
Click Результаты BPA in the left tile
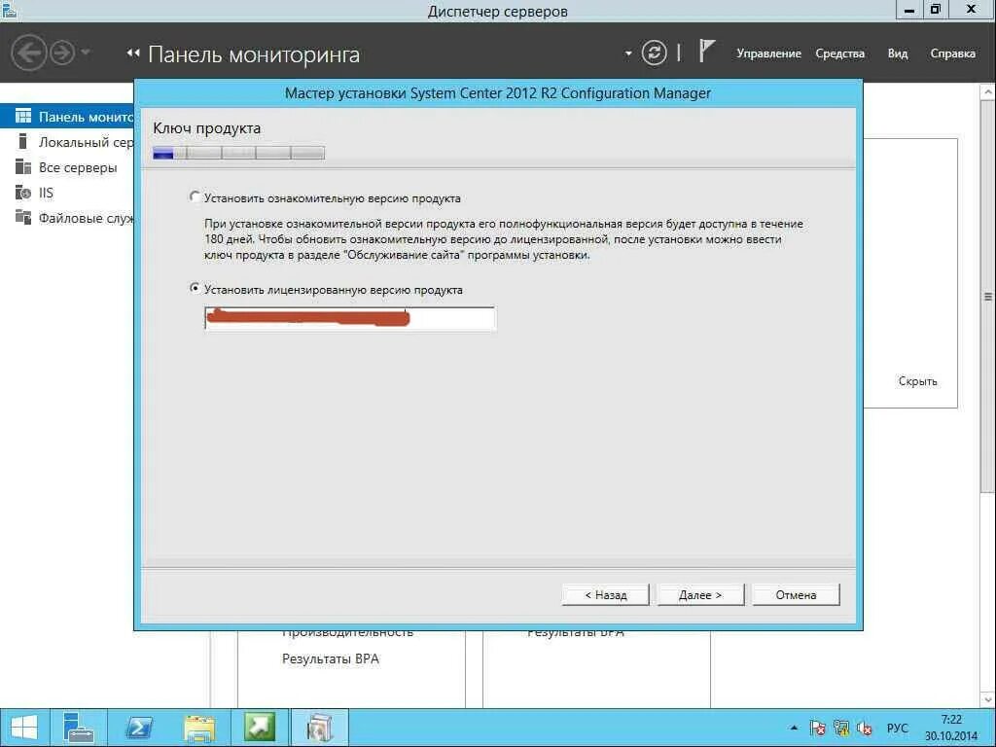point(331,658)
